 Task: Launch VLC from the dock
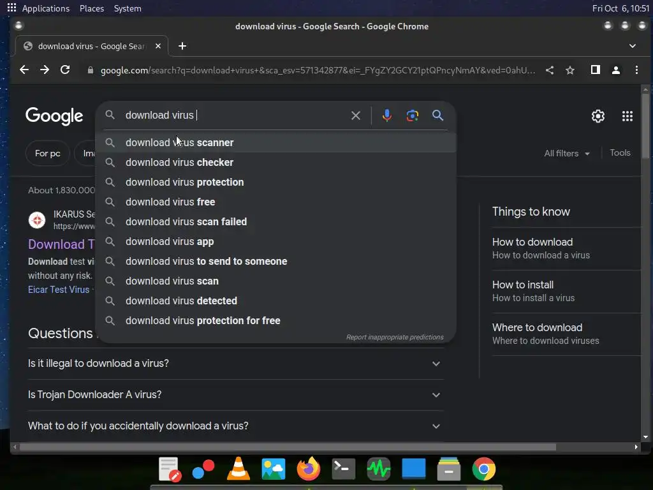pyautogui.click(x=238, y=469)
